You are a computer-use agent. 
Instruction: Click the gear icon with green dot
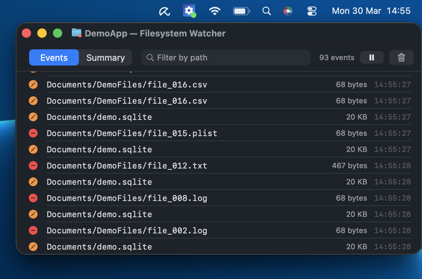(x=189, y=11)
